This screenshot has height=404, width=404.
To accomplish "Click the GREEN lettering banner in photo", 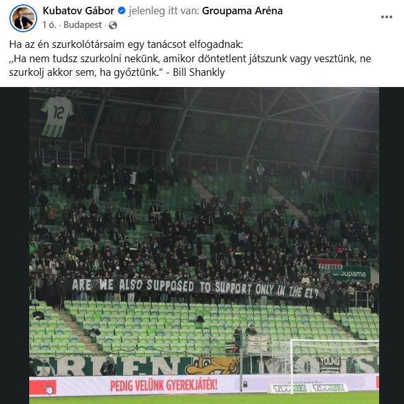I will [107, 365].
